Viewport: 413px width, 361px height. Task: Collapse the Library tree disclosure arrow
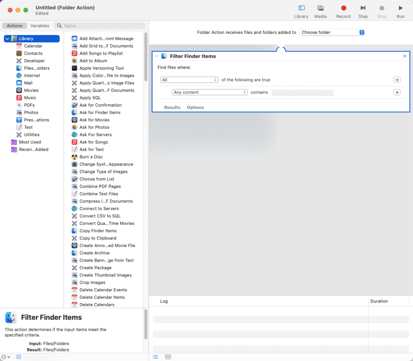click(x=7, y=39)
